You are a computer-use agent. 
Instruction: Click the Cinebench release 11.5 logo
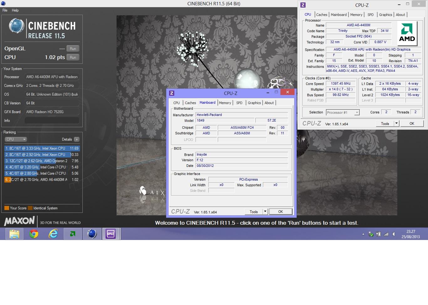click(42, 28)
